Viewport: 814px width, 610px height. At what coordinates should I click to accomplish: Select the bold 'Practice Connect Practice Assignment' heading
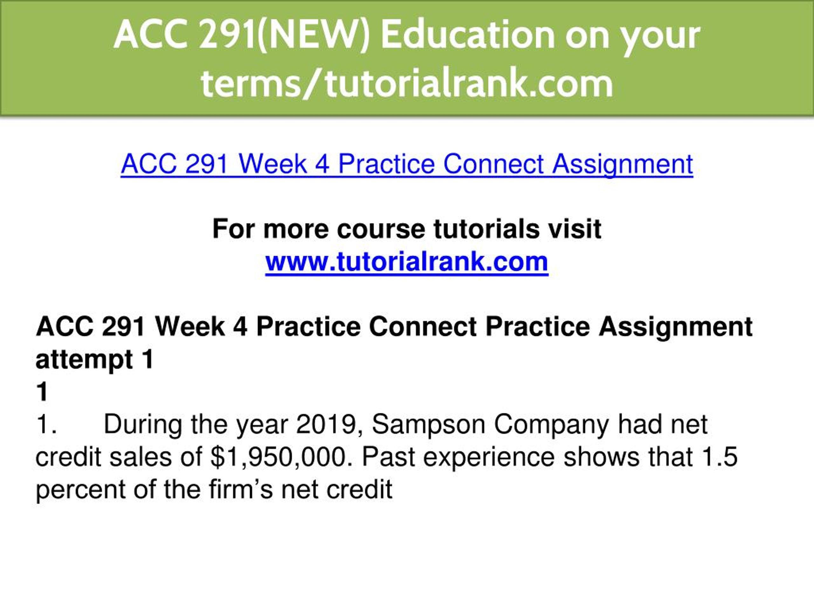tap(504, 327)
